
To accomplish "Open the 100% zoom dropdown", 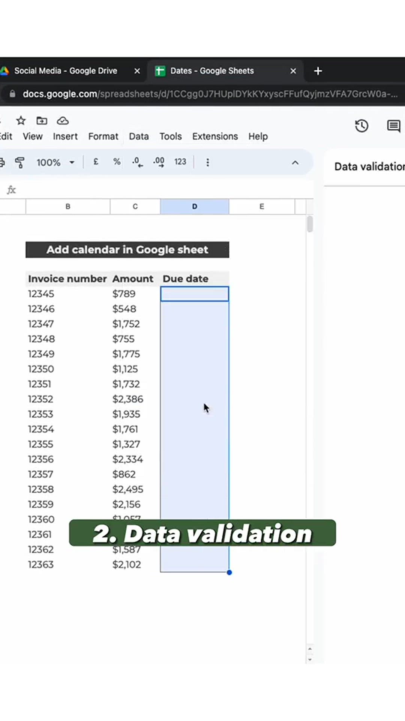I will [55, 162].
